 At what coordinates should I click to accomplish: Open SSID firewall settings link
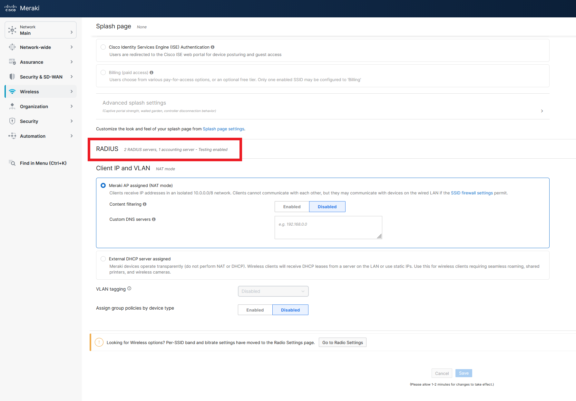click(472, 193)
